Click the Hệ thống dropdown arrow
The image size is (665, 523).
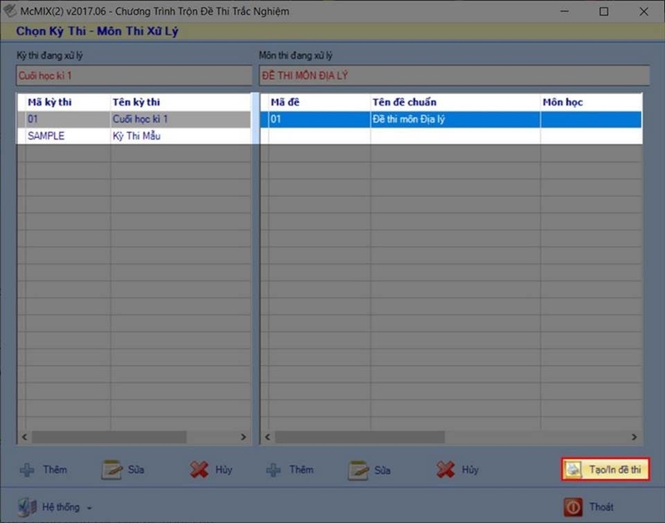click(90, 508)
